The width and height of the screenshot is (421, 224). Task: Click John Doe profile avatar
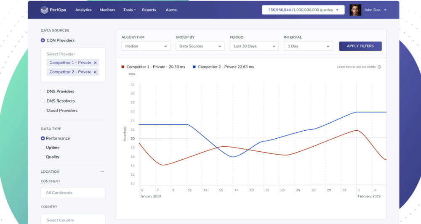[x=355, y=10]
